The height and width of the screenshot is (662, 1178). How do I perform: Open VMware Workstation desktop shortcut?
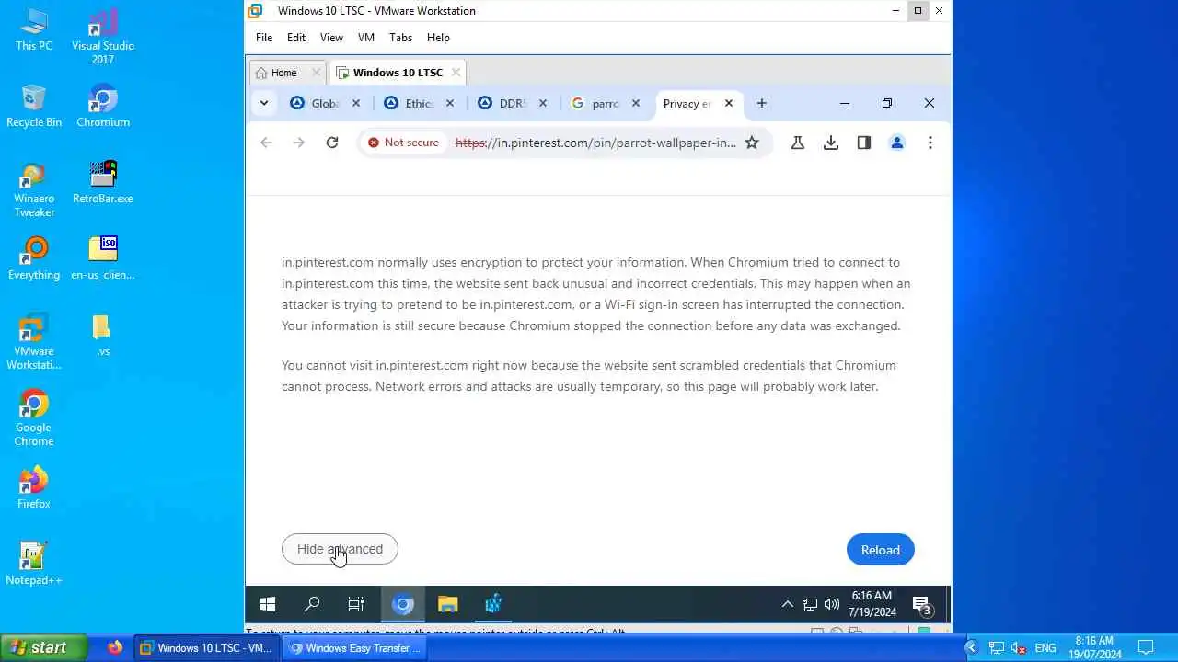click(34, 342)
